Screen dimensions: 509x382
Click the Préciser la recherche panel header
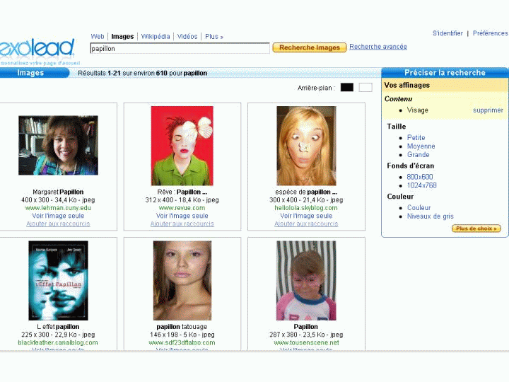[x=445, y=73]
